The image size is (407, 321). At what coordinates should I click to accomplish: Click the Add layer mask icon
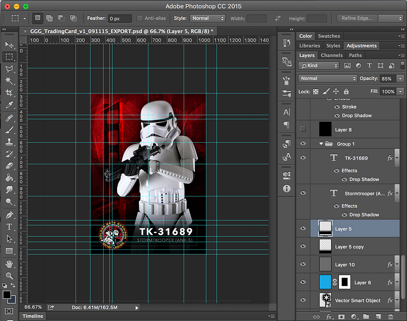341,316
